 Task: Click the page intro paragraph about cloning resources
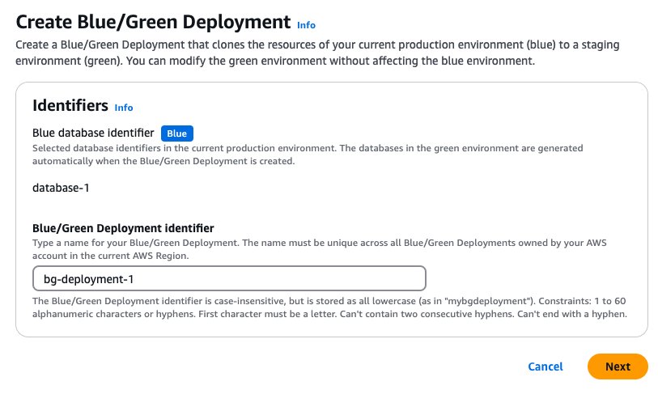pyautogui.click(x=317, y=53)
